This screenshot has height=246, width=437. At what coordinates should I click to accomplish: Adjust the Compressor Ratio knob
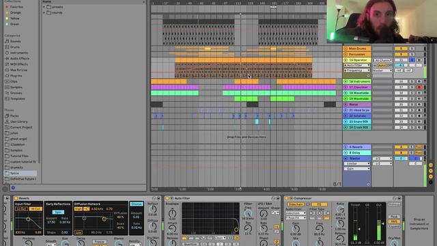coord(340,210)
